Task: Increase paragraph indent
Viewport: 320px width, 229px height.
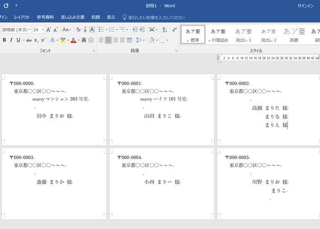Action: click(141, 30)
